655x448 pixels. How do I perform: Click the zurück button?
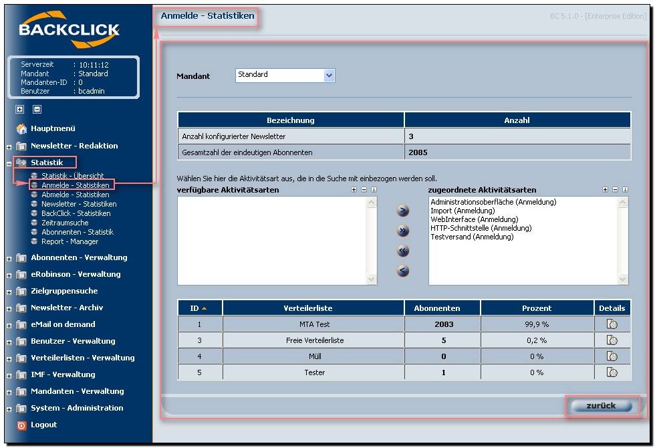coord(601,406)
